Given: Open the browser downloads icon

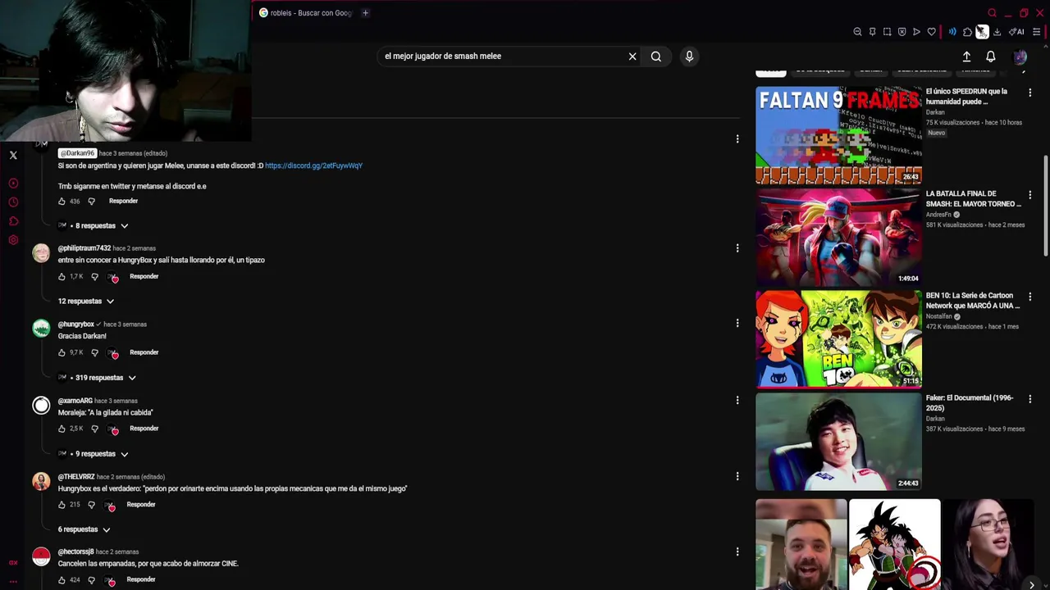Looking at the screenshot, I should tap(997, 32).
